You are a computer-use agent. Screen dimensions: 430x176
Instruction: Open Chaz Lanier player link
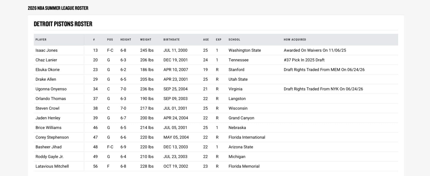tap(46, 60)
